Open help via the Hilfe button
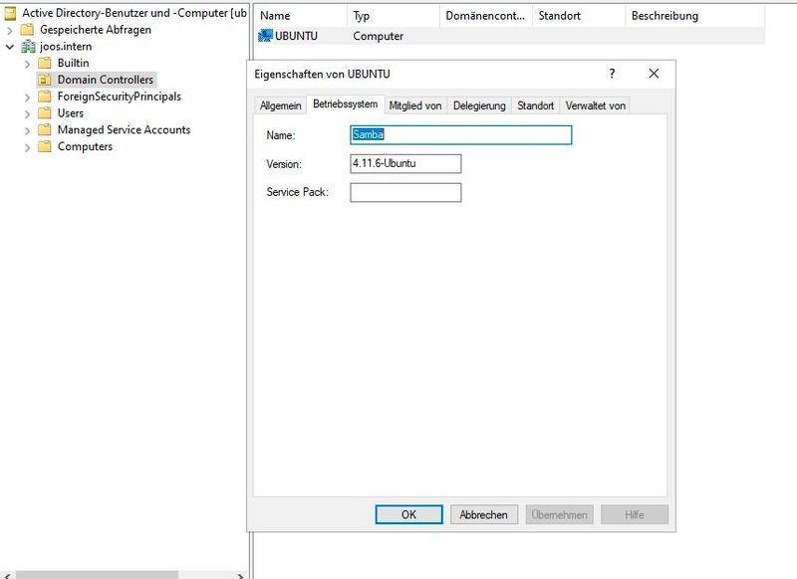Viewport: 797px width, 579px height. click(x=636, y=514)
